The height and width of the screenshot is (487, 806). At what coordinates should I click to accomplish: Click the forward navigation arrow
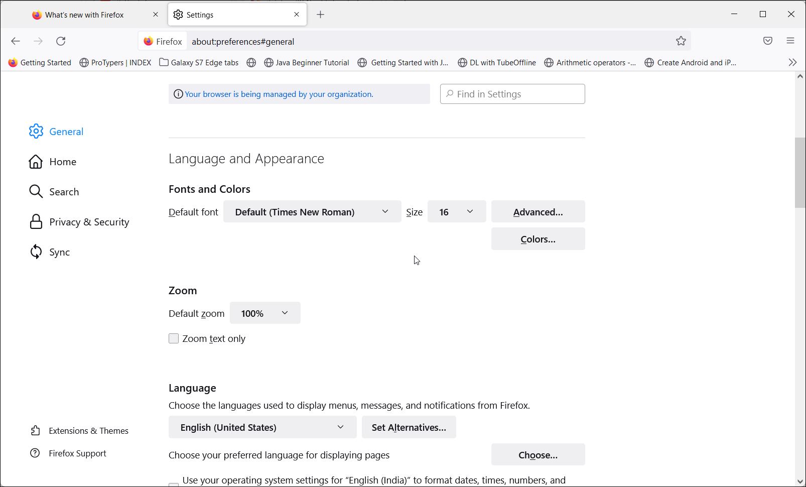pos(38,41)
